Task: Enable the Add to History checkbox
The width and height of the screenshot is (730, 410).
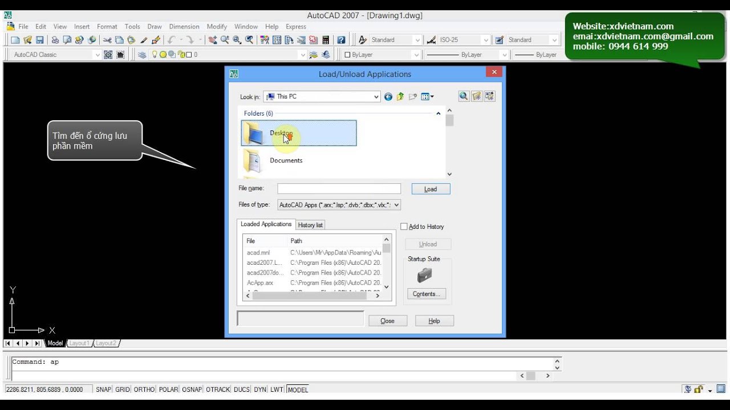Action: coord(404,227)
